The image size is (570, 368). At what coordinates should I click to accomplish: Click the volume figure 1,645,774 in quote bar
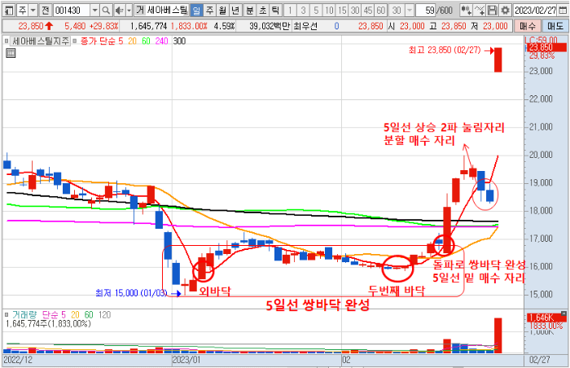(149, 26)
